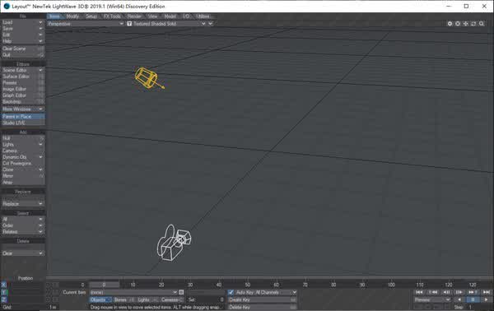Open the More Windows dropdown

click(22, 109)
